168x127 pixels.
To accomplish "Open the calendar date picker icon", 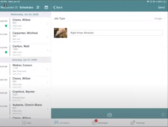I will tap(46, 8).
